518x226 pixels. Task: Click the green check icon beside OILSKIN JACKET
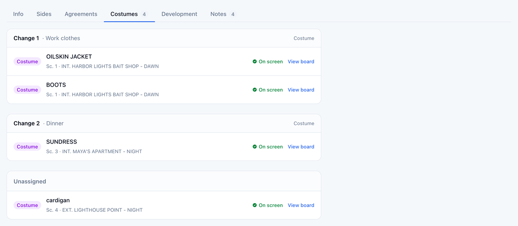click(255, 62)
